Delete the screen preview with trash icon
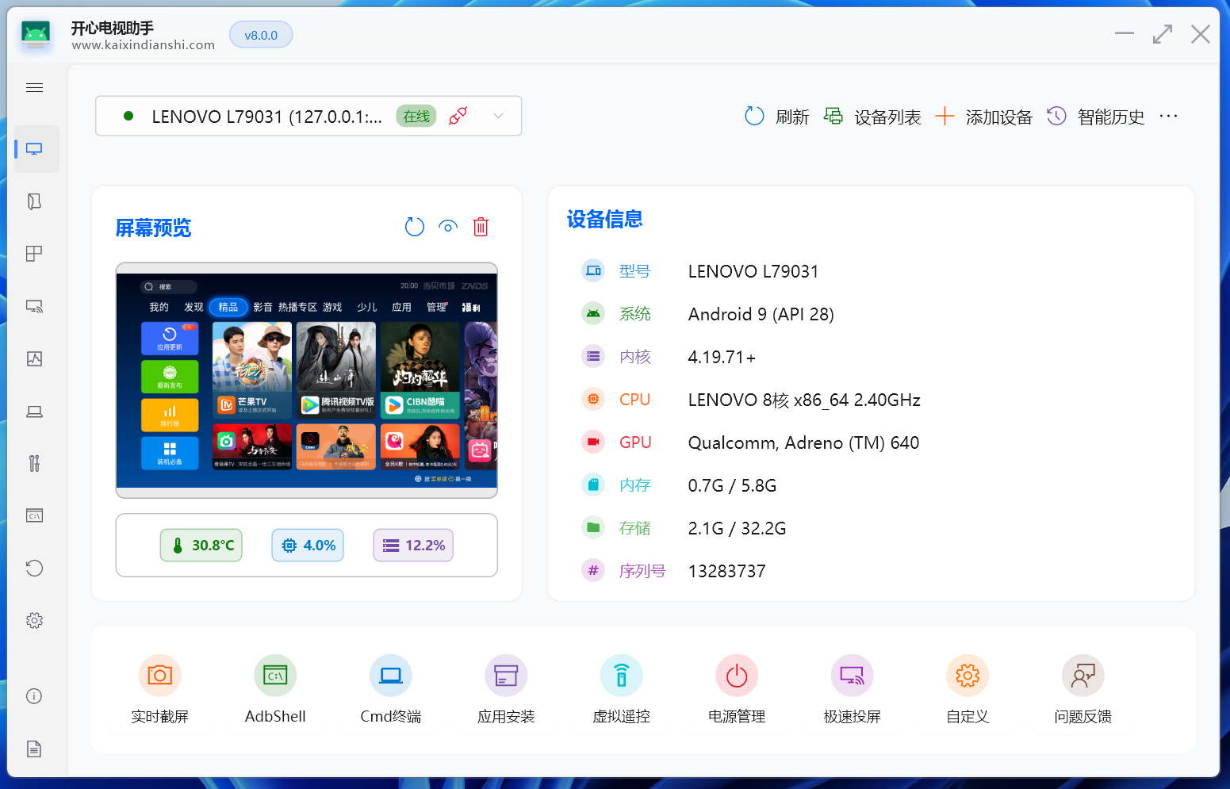 point(481,227)
